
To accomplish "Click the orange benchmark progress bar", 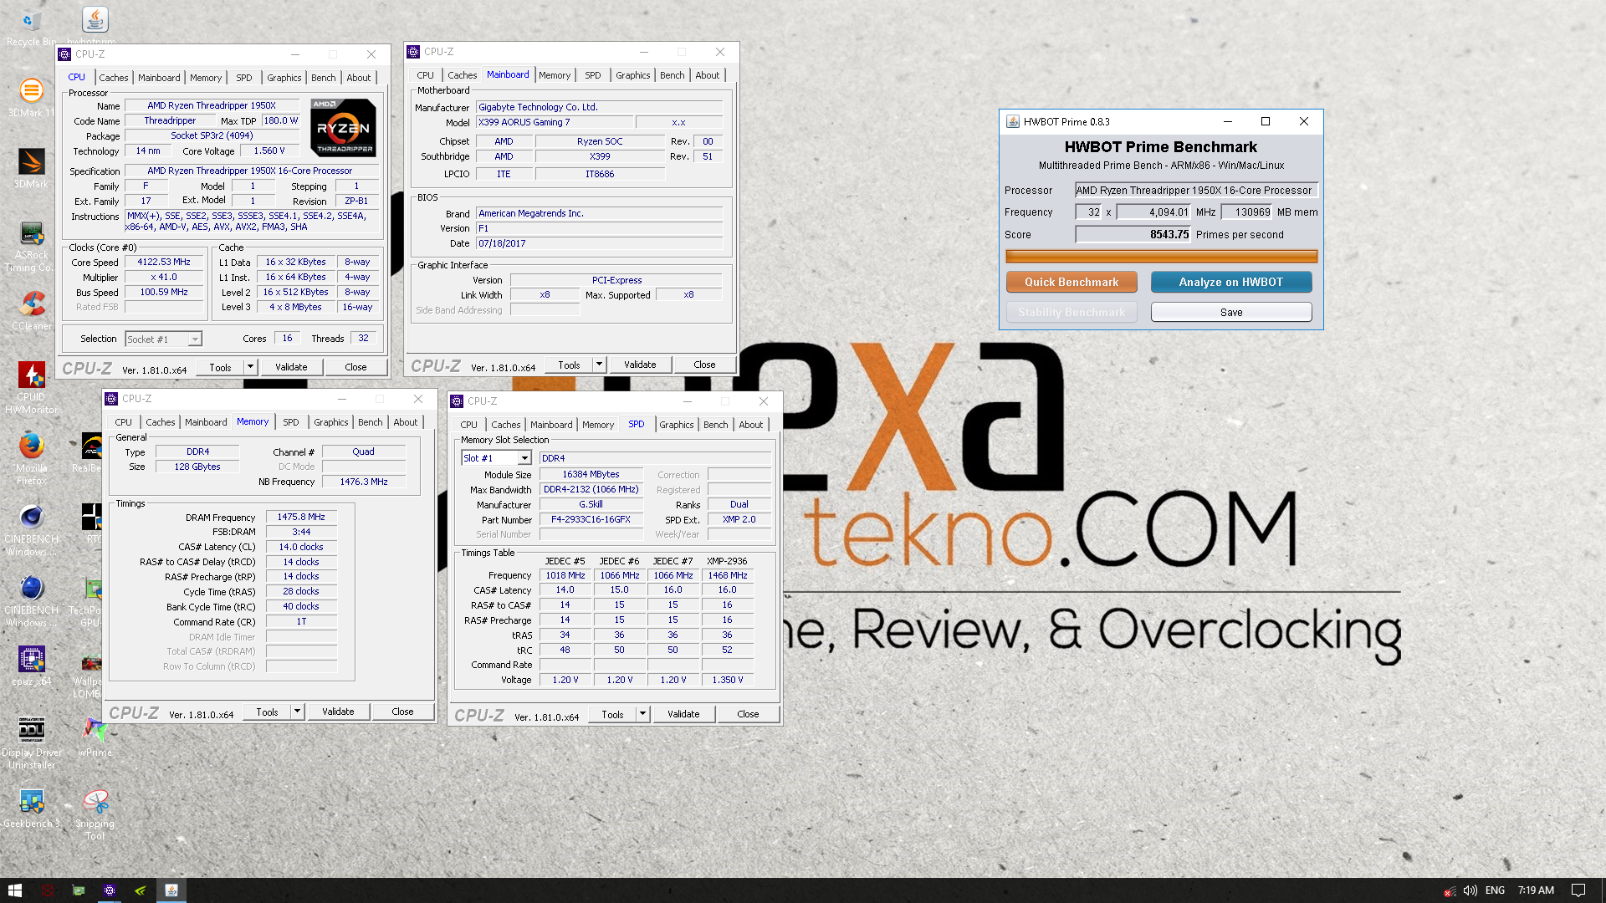I will coord(1161,257).
